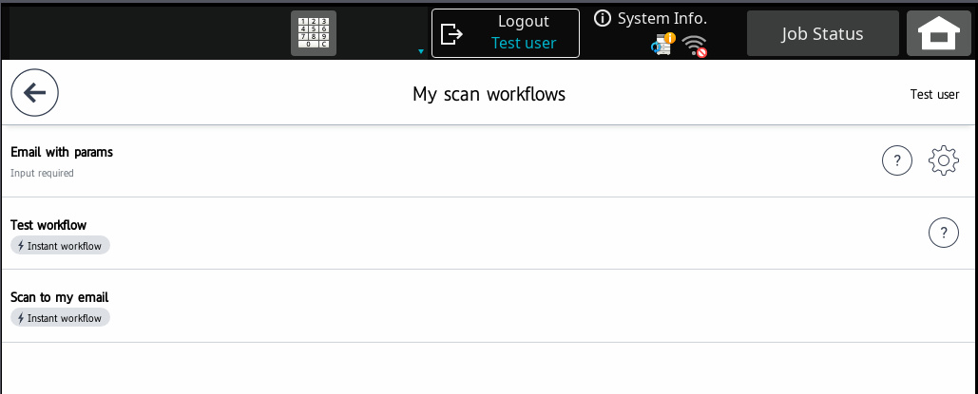978x394 pixels.
Task: Click the Test user label at right
Action: coord(934,94)
